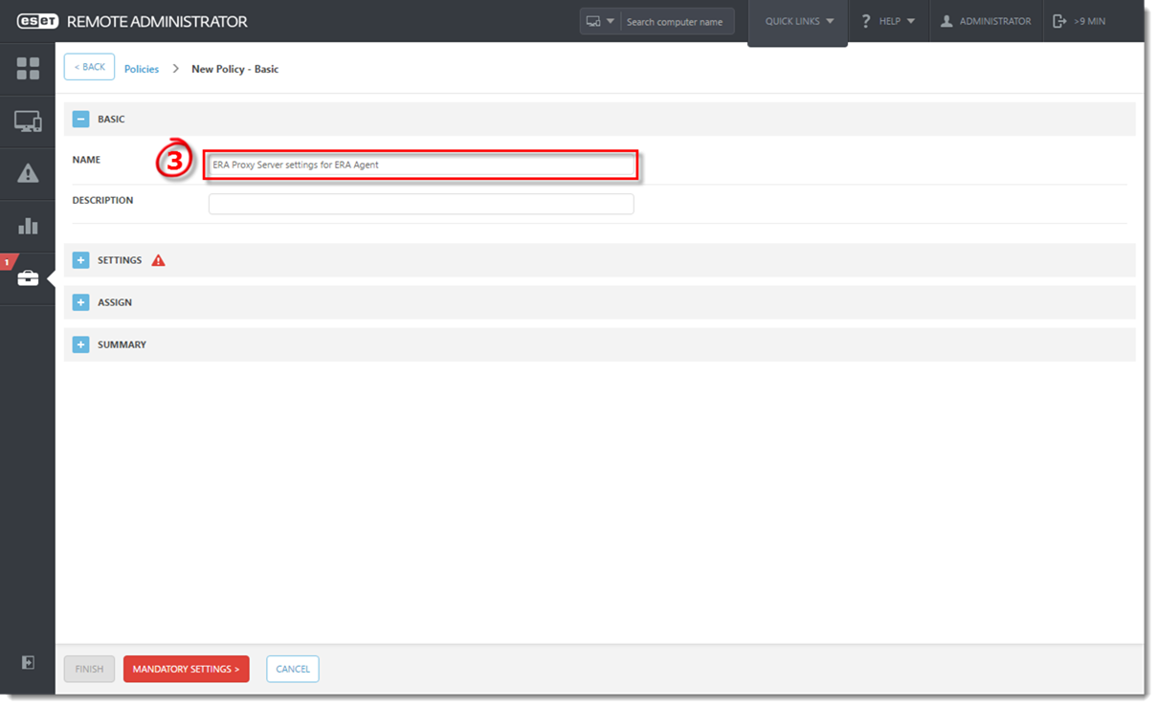Click the greyed Finish button
This screenshot has height=707, width=1157.
[x=89, y=669]
